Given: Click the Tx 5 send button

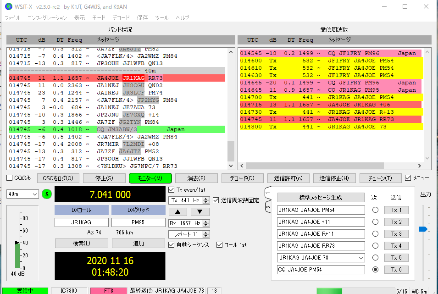Looking at the screenshot, I should pos(396,258).
